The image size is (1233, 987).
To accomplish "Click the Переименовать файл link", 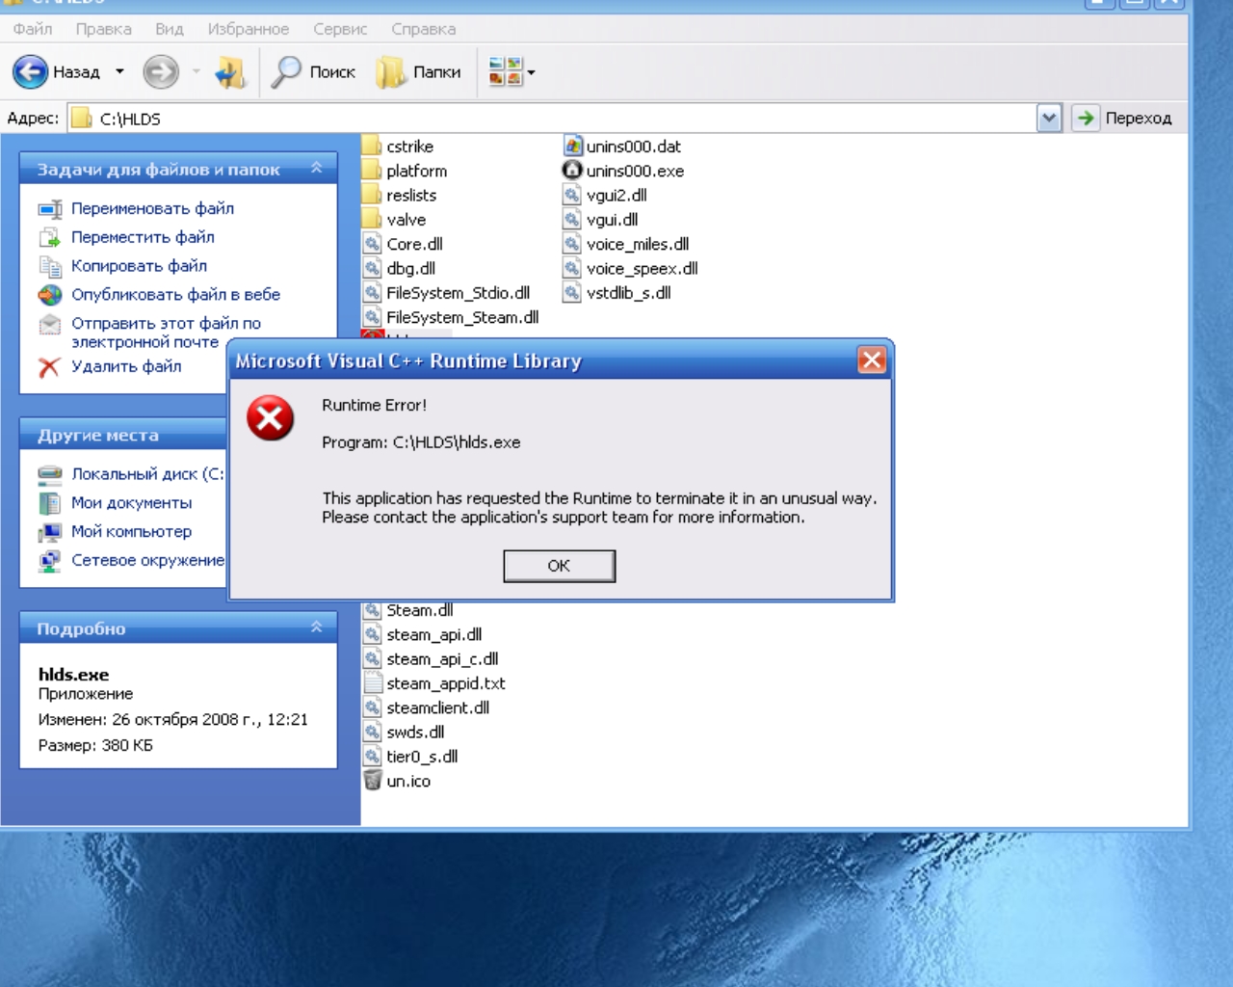I will tap(152, 208).
